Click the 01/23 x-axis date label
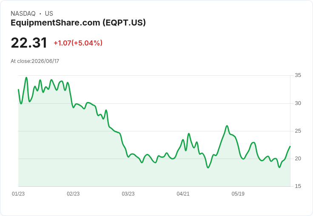The width and height of the screenshot is (313, 216). (x=18, y=193)
